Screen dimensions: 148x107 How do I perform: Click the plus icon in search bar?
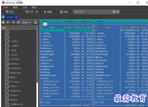point(118,12)
